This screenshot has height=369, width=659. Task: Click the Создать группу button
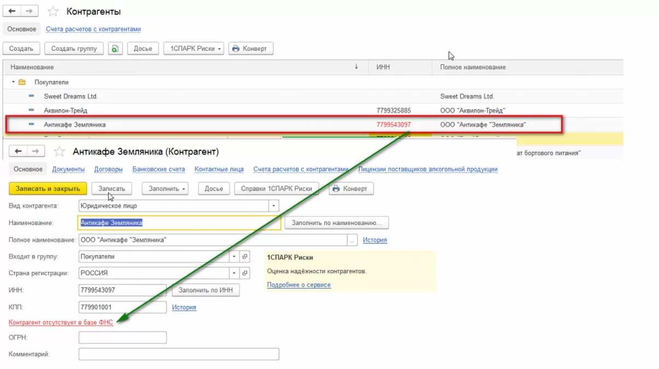pos(74,49)
